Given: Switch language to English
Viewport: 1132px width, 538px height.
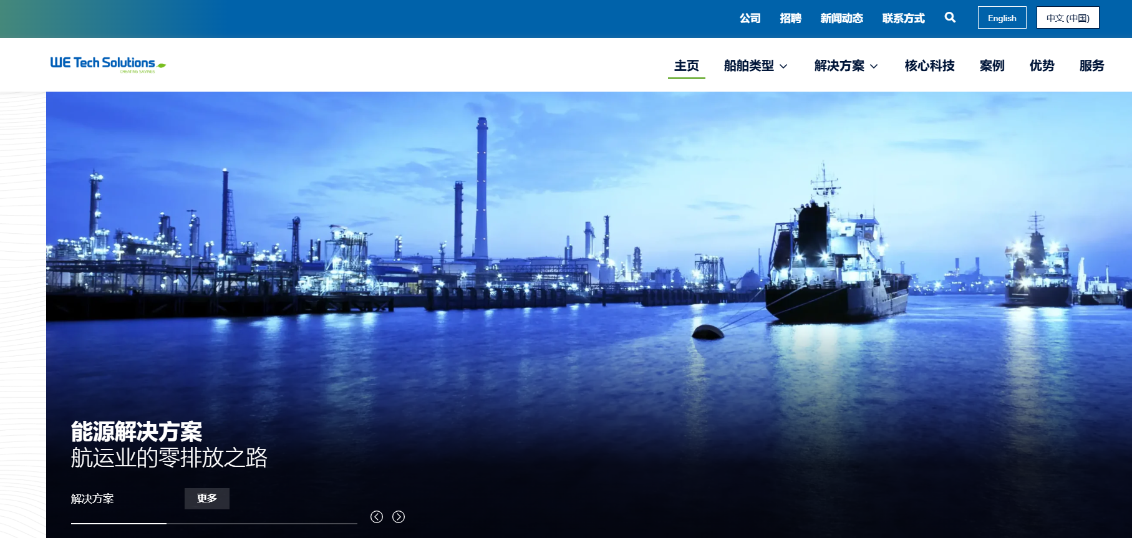Looking at the screenshot, I should pyautogui.click(x=1002, y=17).
